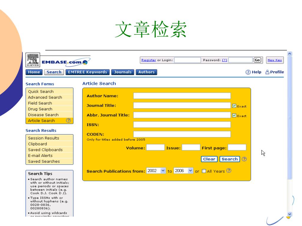Click the ISSN input field
The image size is (302, 226).
(182, 124)
